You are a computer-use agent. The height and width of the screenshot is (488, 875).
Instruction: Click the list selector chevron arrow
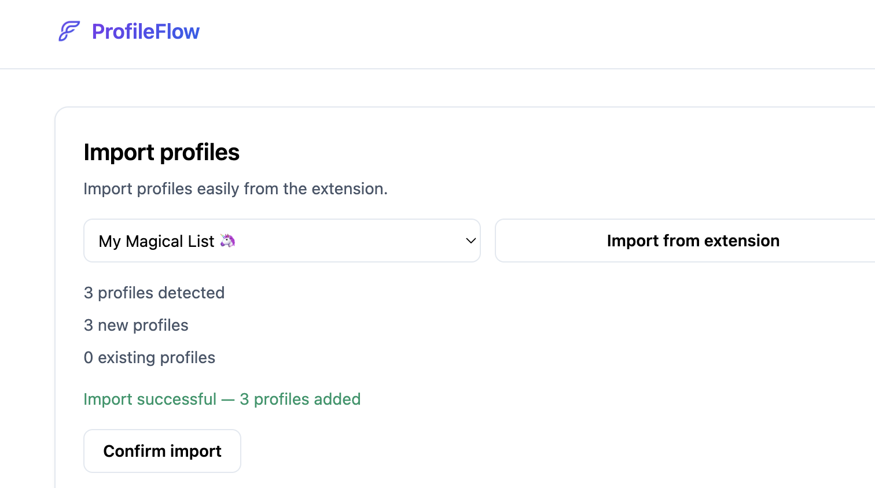click(x=470, y=241)
